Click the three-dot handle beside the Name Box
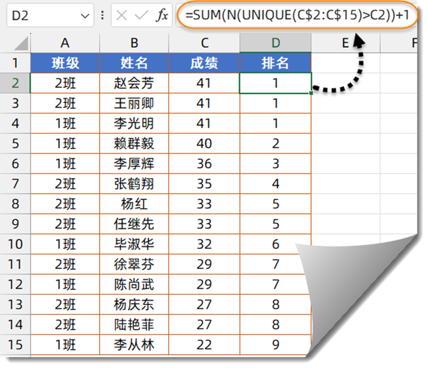The height and width of the screenshot is (368, 428). pos(102,15)
